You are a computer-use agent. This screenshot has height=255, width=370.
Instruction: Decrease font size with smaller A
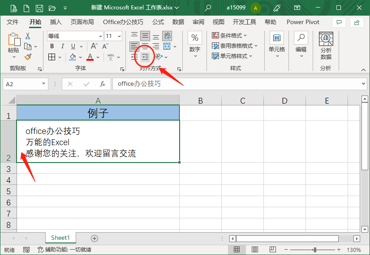click(105, 46)
